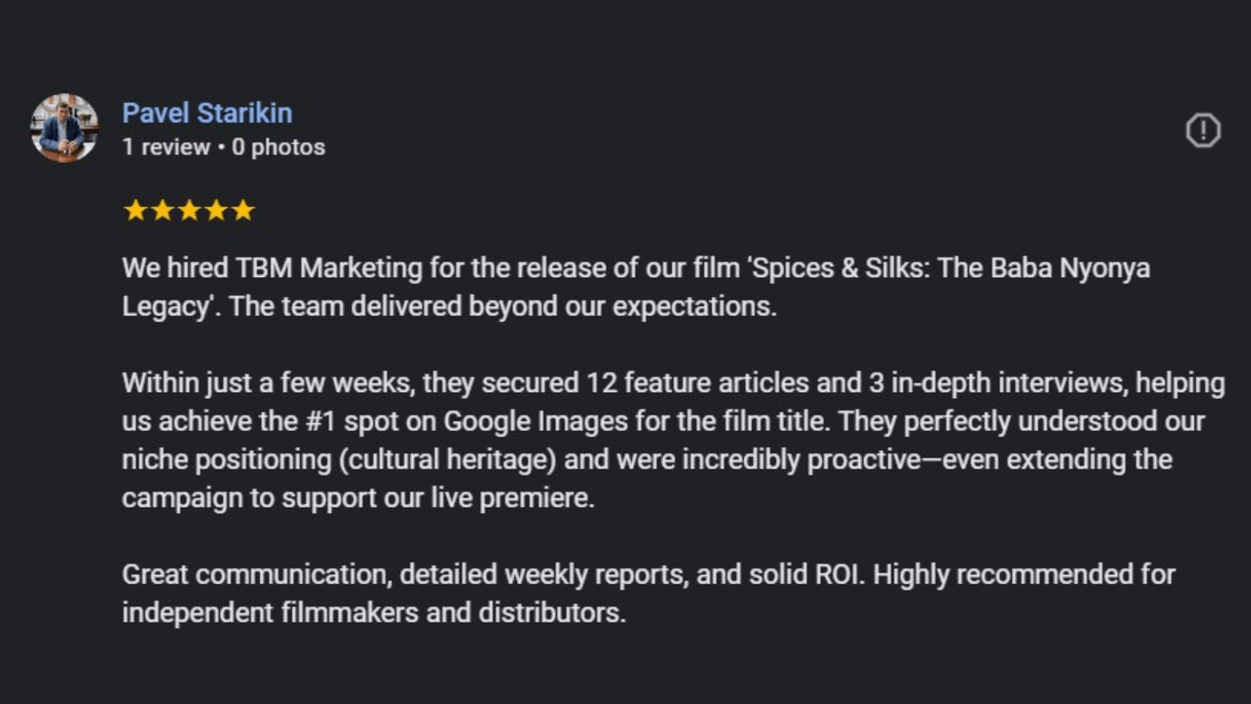The height and width of the screenshot is (704, 1251).
Task: Click the words "Google Images" in the review
Action: coord(535,422)
